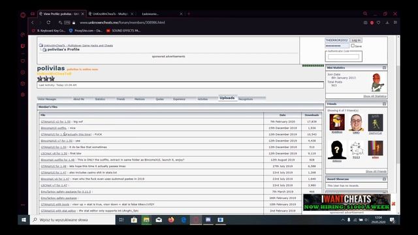
Task: Open the yellow minion friend avatar
Action: click(x=337, y=122)
